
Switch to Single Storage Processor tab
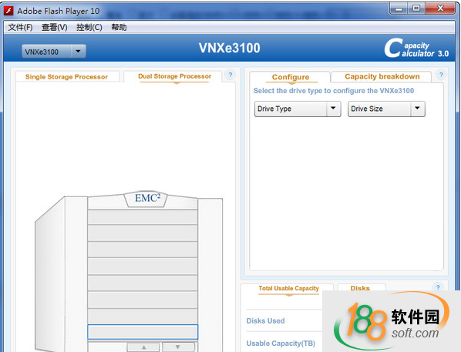(66, 77)
